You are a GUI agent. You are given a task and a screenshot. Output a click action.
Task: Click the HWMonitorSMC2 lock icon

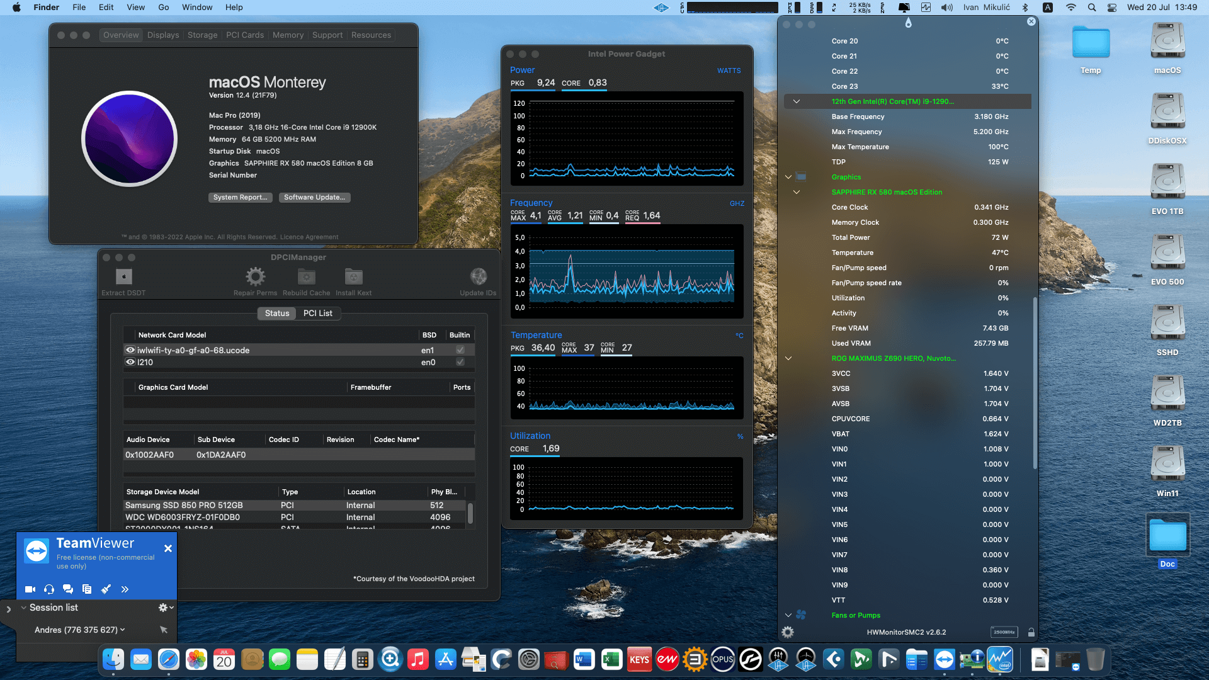1031,632
